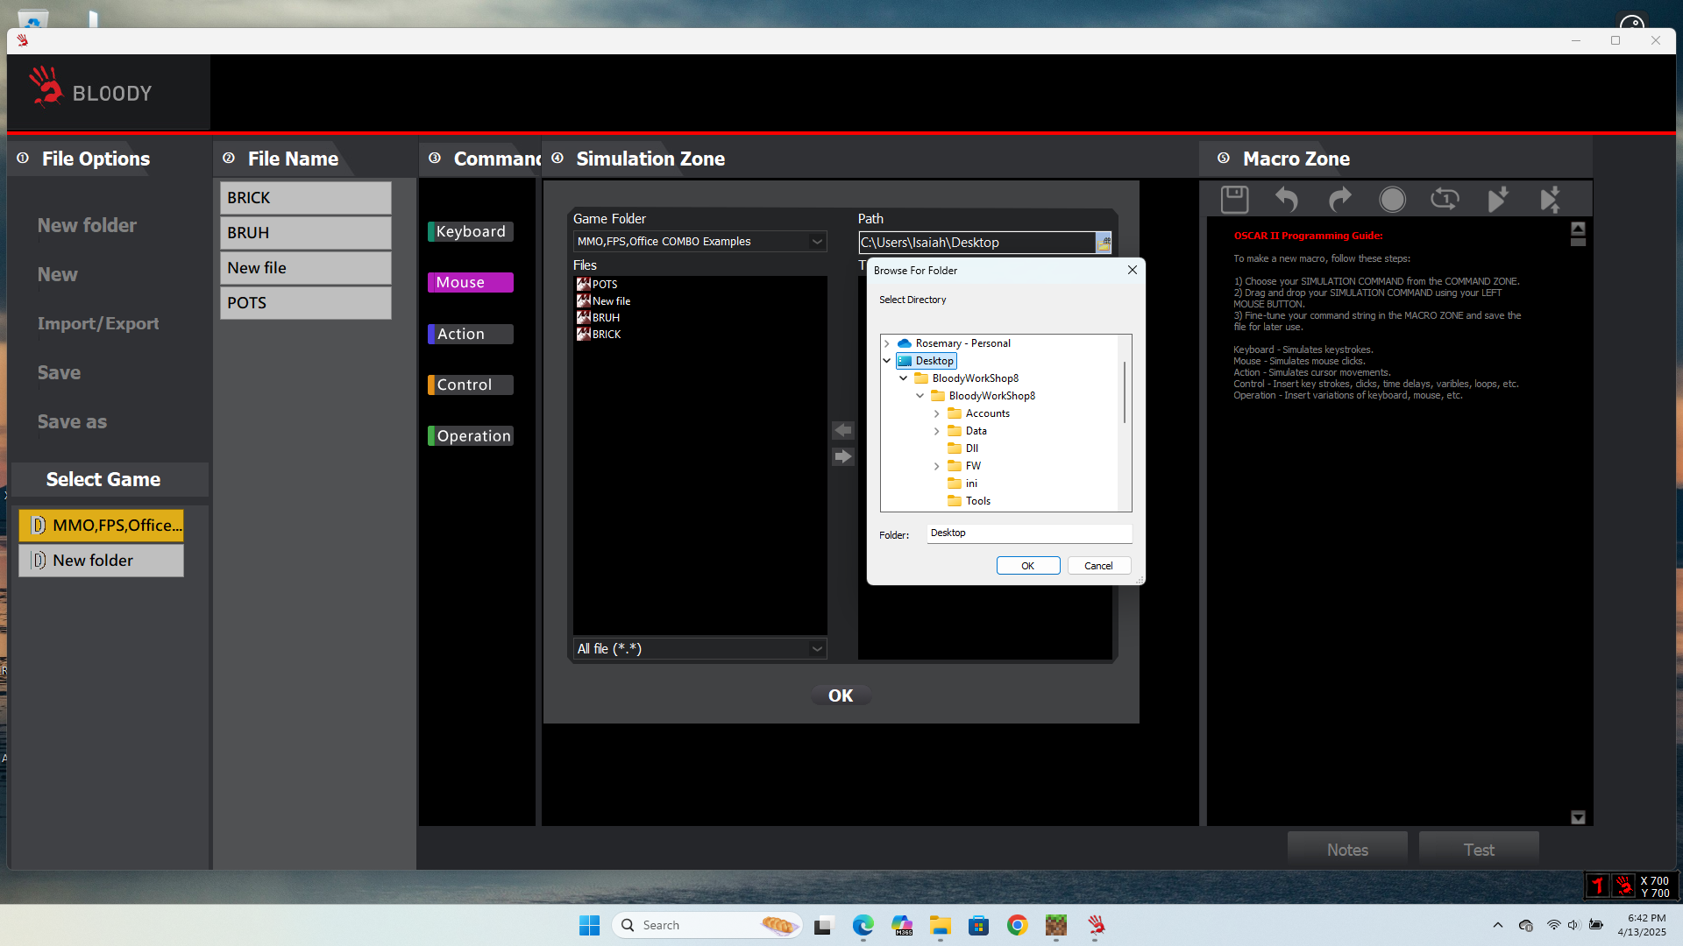Click the redo arrow in Macro Zone
The width and height of the screenshot is (1683, 946).
click(1339, 200)
